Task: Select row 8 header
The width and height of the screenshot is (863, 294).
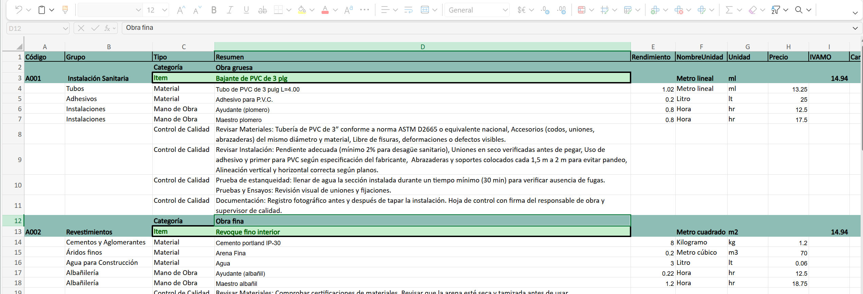Action: pyautogui.click(x=13, y=134)
